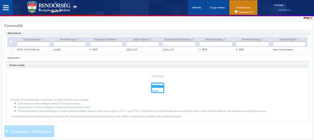314x140 pixels.
Task: Focus the Jogerő dátuma filter field
Action: click(x=143, y=44)
